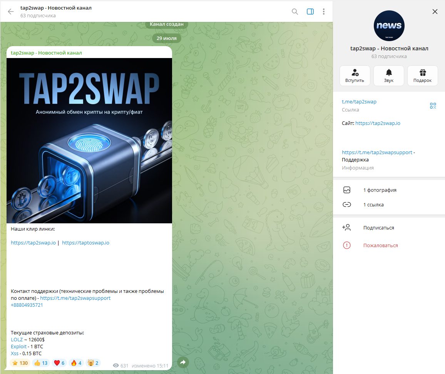Viewport: 445px width, 374px height.
Task: Click phone number +88804935721
Action: point(27,305)
